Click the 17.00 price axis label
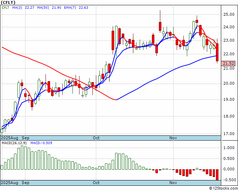This screenshot has width=238, height=191. (229, 134)
